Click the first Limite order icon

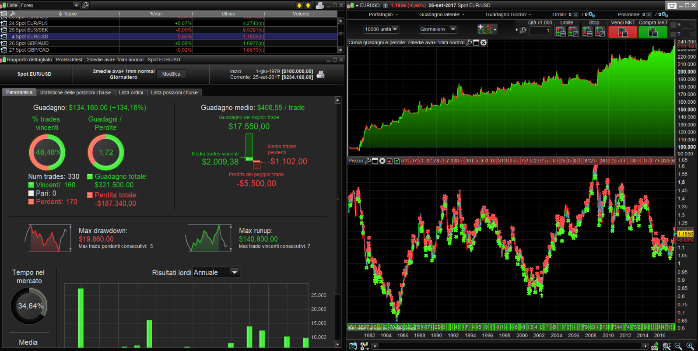point(561,32)
